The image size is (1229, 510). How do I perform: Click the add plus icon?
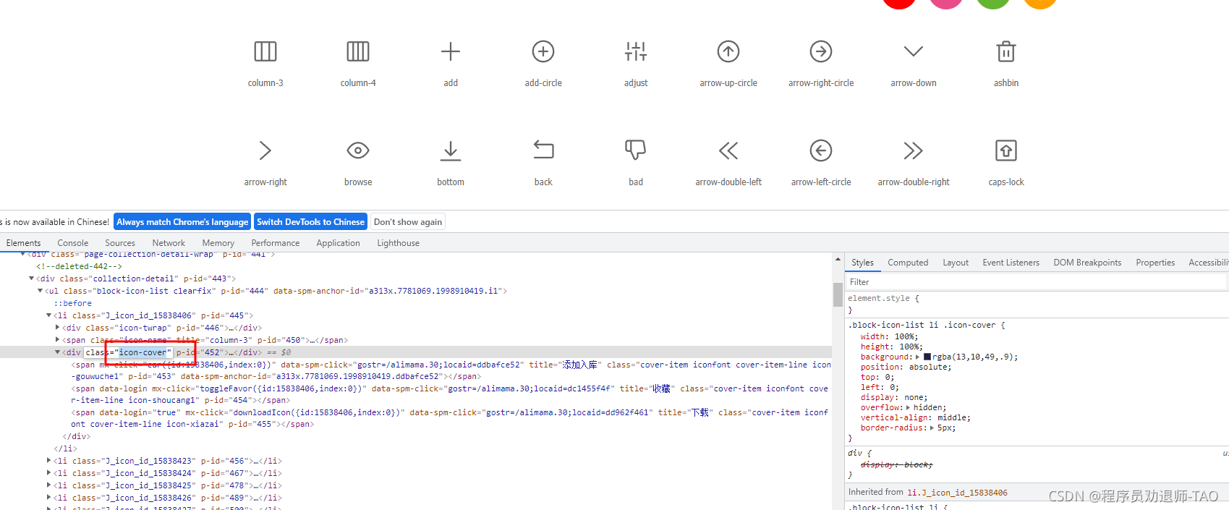[451, 51]
